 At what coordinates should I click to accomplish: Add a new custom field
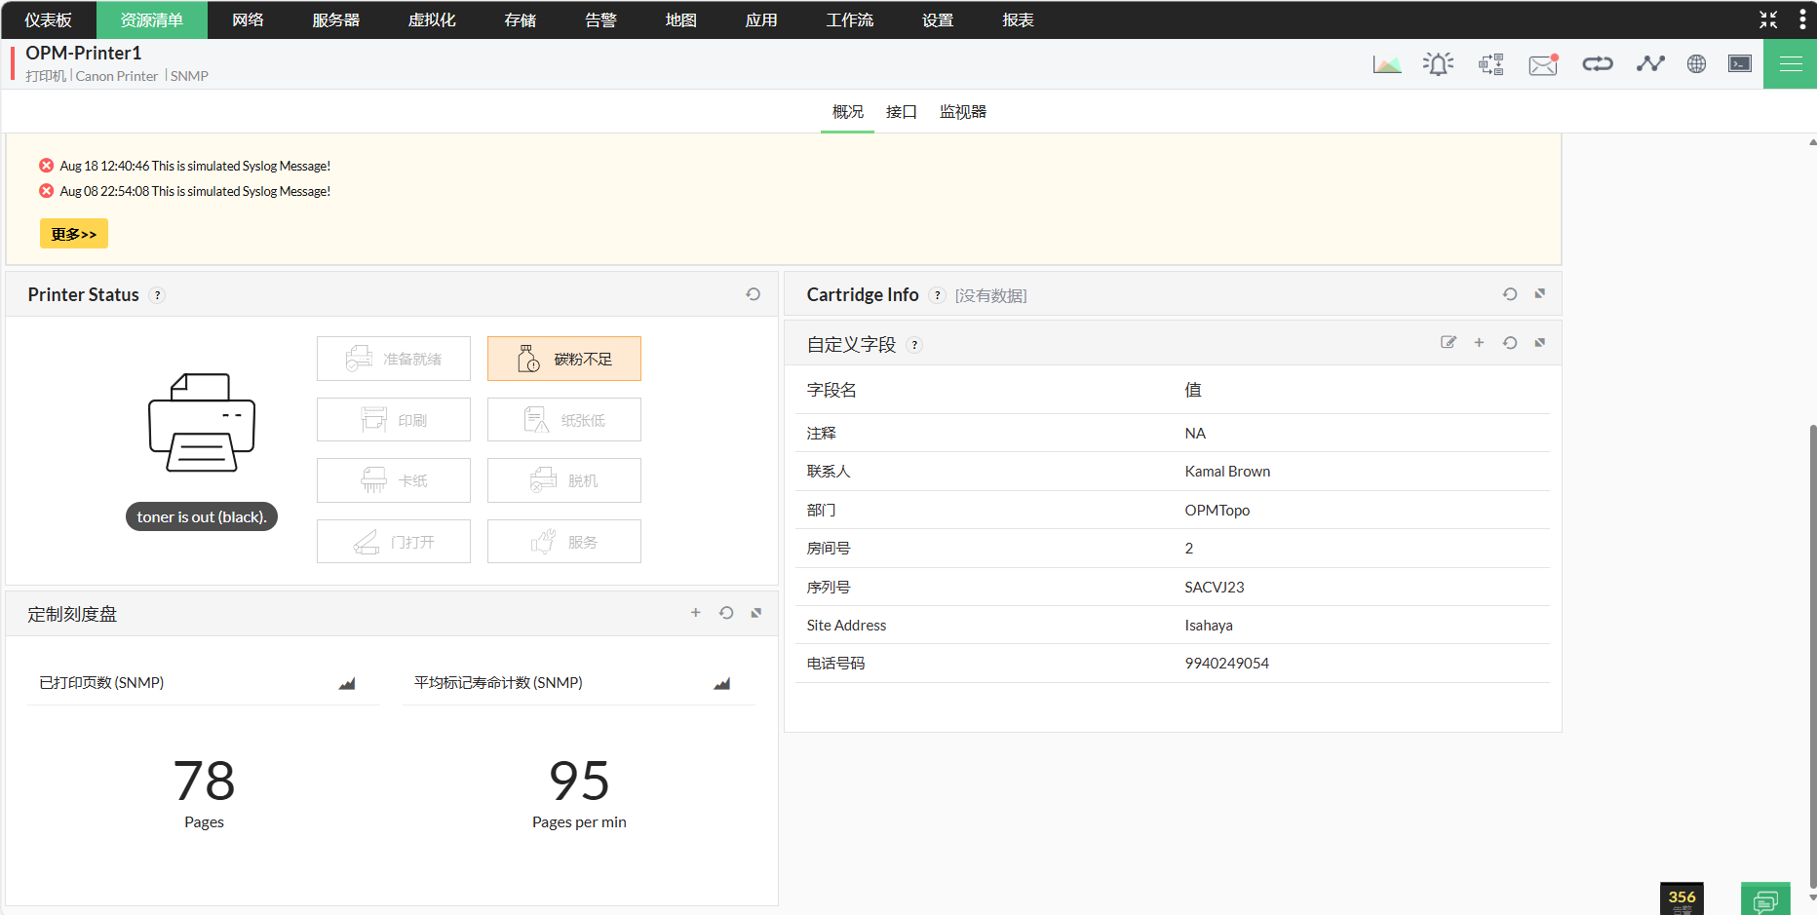1479,342
